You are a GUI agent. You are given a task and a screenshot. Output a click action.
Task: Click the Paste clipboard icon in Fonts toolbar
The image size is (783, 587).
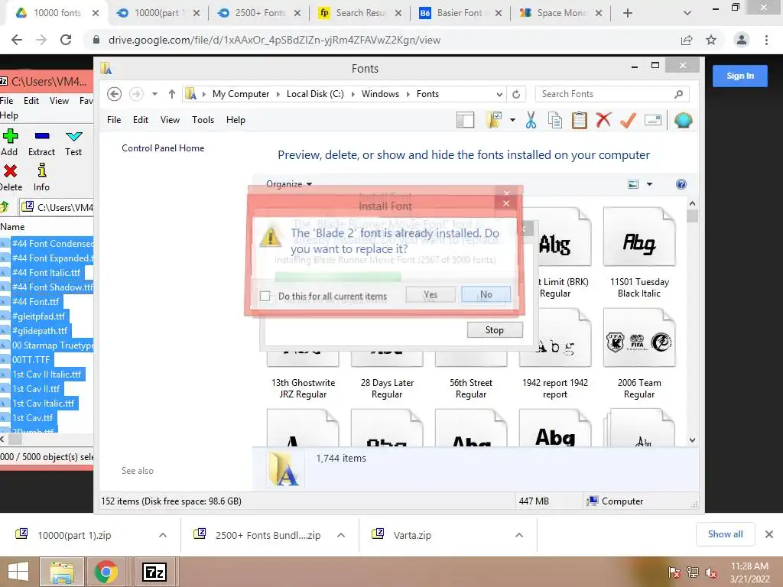tap(580, 120)
